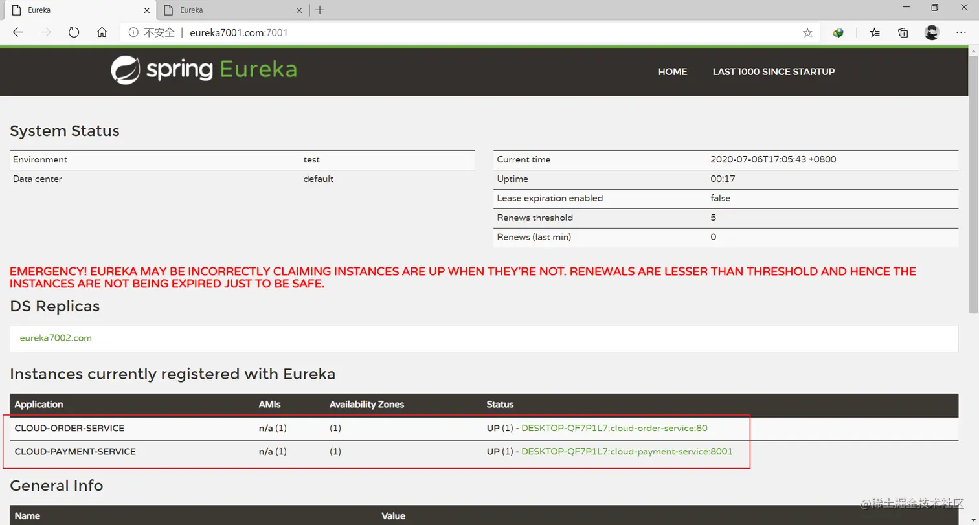Viewport: 979px width, 525px height.
Task: Click the DS Replicas heading
Action: 55,306
